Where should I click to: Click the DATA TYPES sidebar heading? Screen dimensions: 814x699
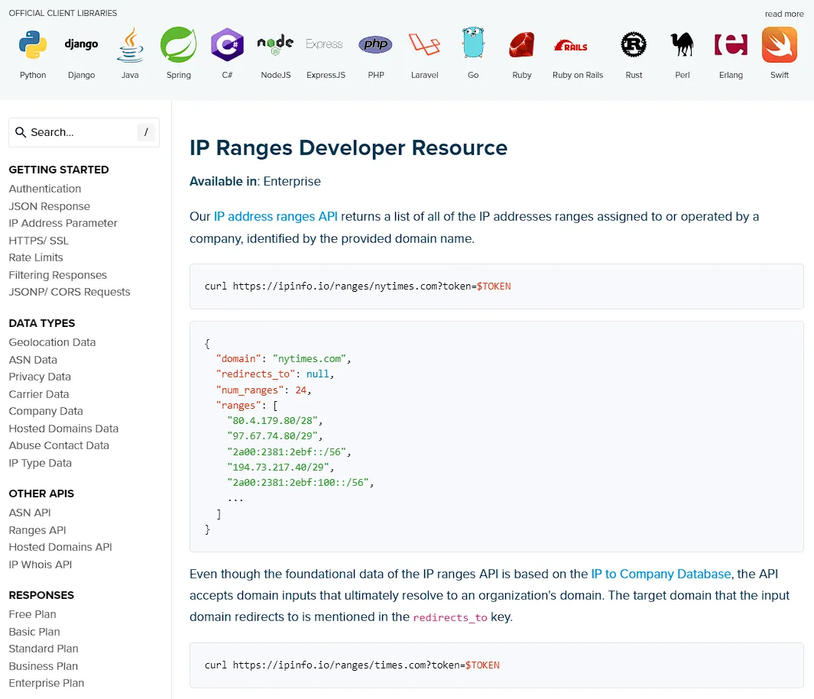point(42,323)
